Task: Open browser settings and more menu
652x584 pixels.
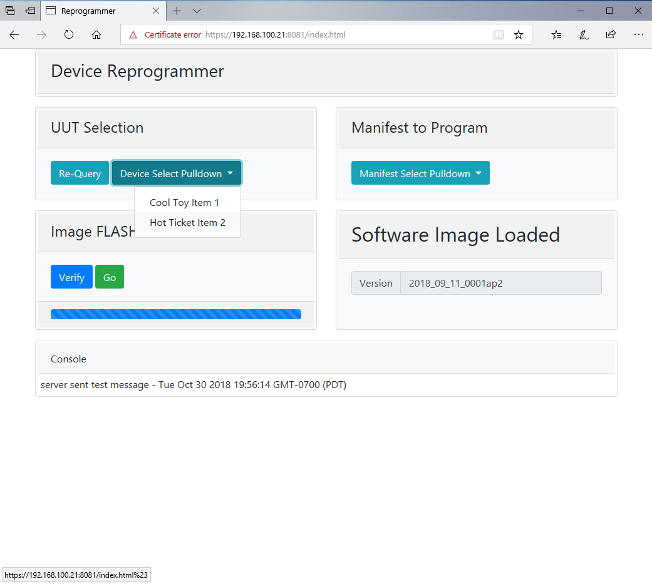Action: click(638, 35)
